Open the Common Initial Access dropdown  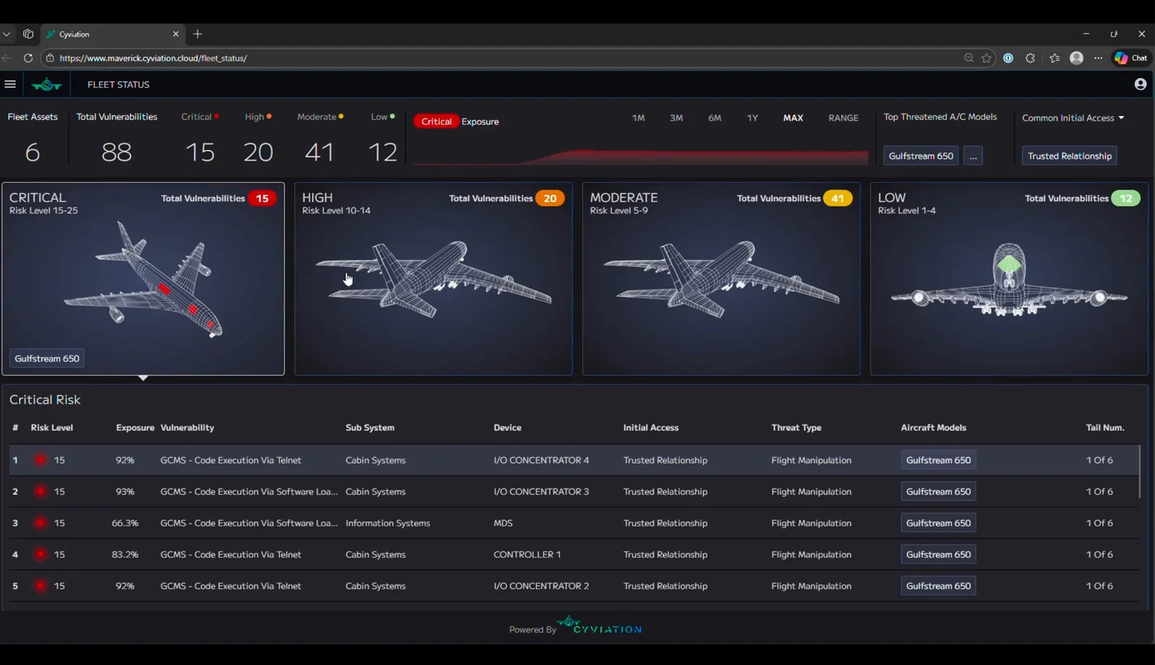coord(1073,118)
